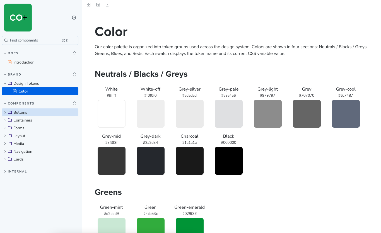Click the Grey-light color swatch
381x233 pixels.
click(268, 114)
